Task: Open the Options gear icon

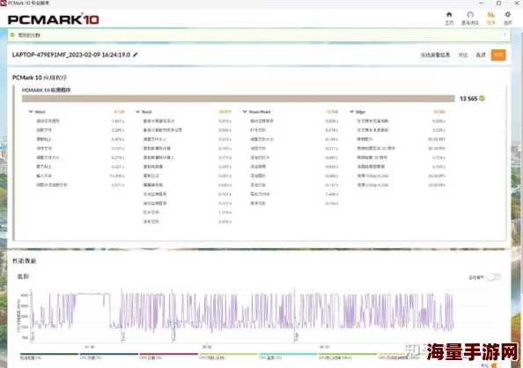Action: 507,15
